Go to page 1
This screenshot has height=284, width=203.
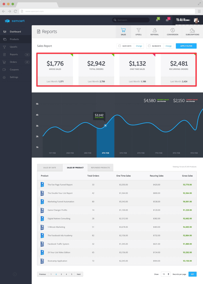(51, 274)
